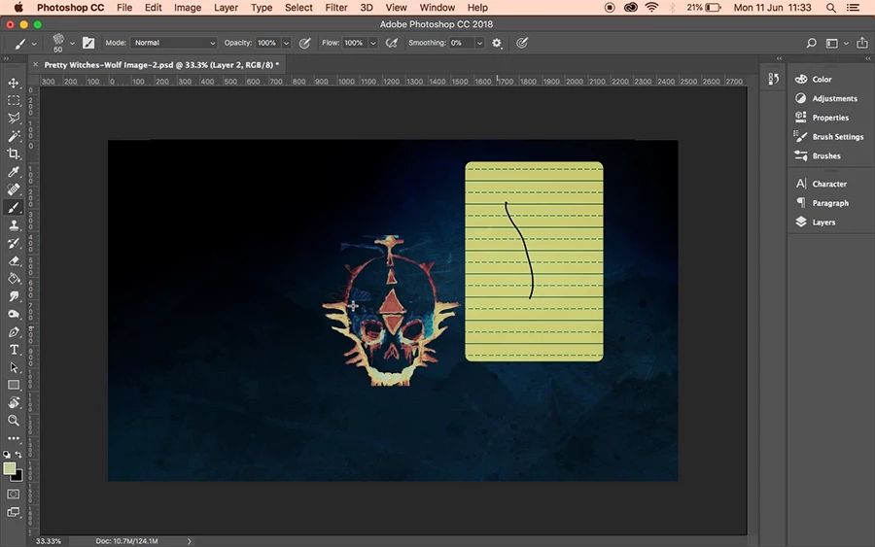The height and width of the screenshot is (547, 875).
Task: Open smoothing options gear icon
Action: [497, 43]
